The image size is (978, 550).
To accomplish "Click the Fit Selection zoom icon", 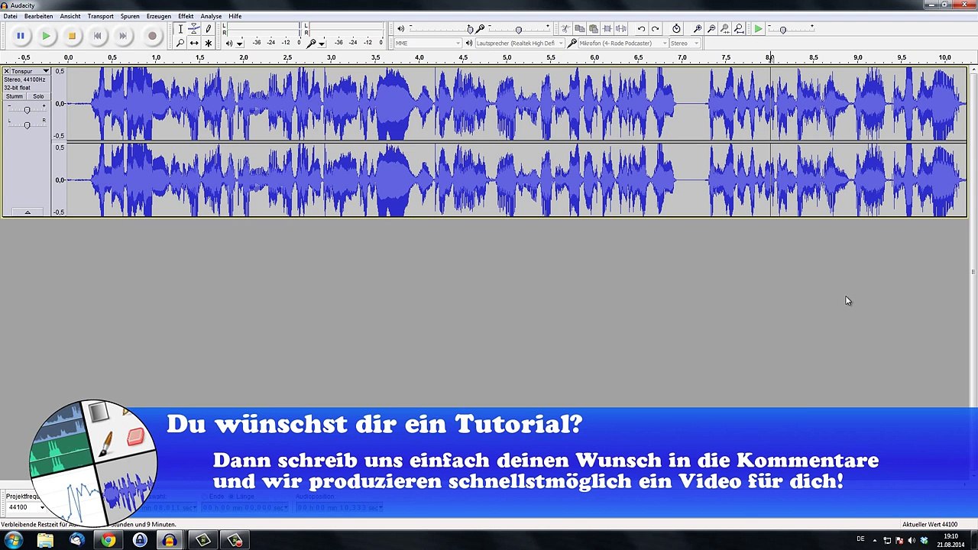I will (725, 29).
